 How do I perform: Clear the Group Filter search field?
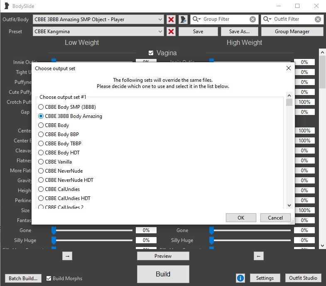[253, 20]
